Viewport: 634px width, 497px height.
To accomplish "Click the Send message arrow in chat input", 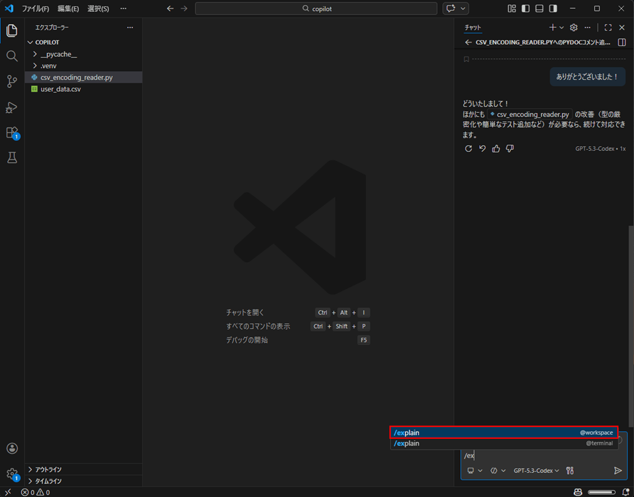I will [x=618, y=470].
